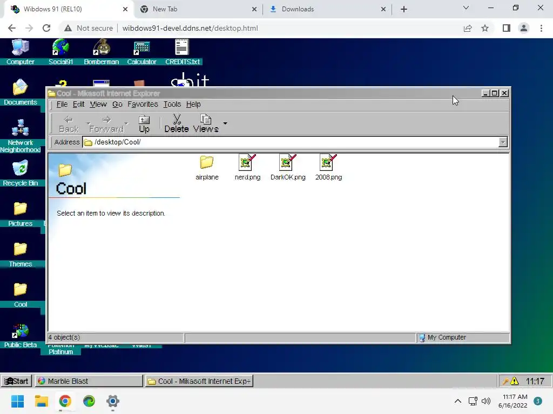Expand the Address bar dropdown
Screen dimensions: 553x414
click(503, 142)
